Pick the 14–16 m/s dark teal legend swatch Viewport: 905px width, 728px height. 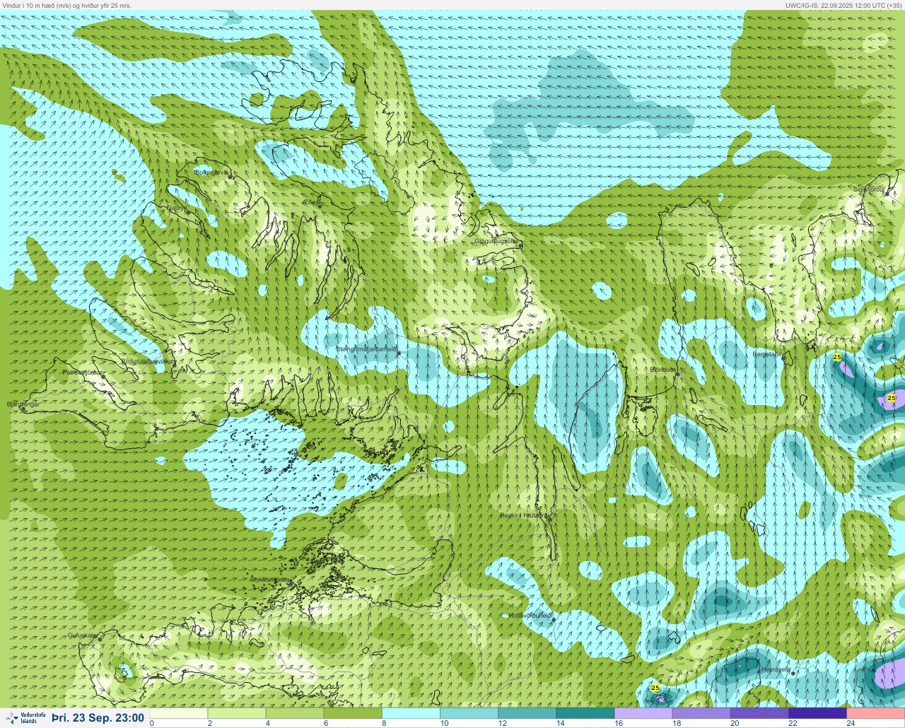click(585, 713)
